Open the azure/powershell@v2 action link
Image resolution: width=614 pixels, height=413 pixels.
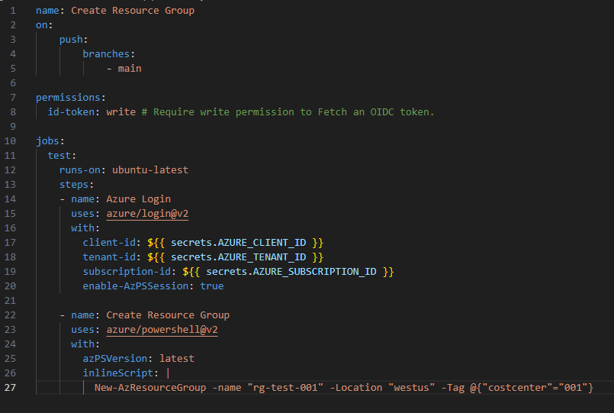(x=162, y=330)
